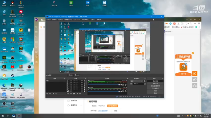Show hidden system tray icons
211x118 pixels.
183,116
